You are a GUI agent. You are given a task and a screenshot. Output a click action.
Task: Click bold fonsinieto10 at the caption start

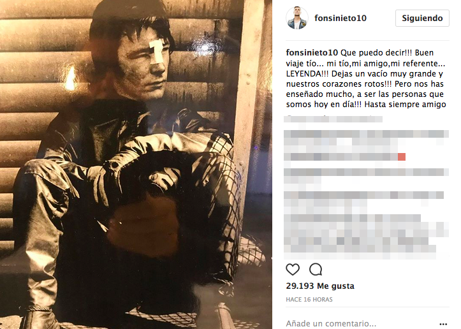click(x=312, y=53)
